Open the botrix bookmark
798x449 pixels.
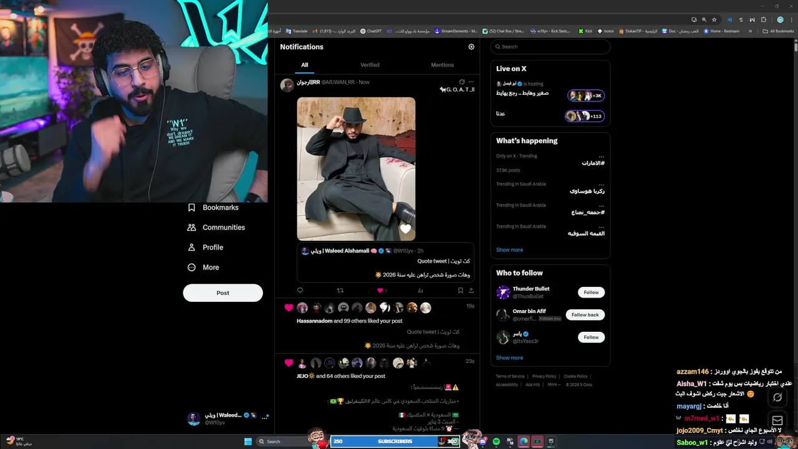tap(606, 31)
